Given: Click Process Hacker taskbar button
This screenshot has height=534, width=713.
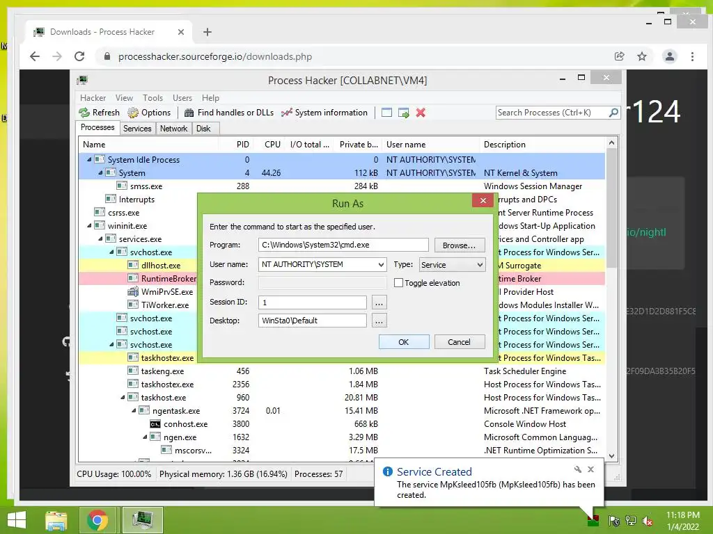Looking at the screenshot, I should [x=142, y=520].
